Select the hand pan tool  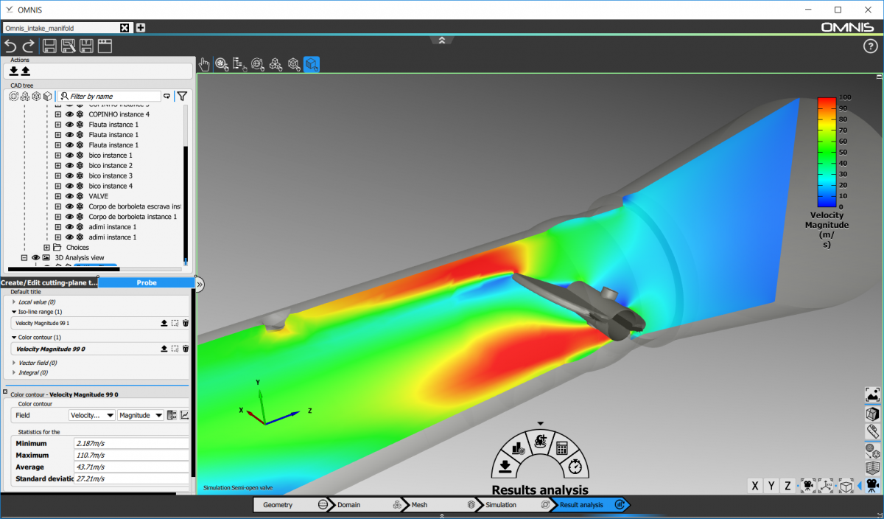coord(205,65)
